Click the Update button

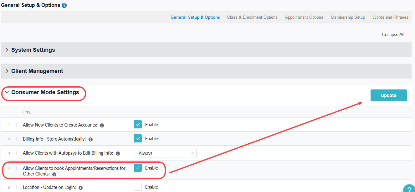pyautogui.click(x=388, y=95)
